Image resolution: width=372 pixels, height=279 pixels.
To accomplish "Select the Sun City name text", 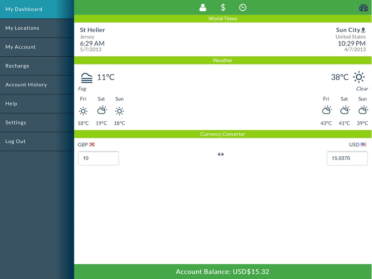I will (348, 30).
